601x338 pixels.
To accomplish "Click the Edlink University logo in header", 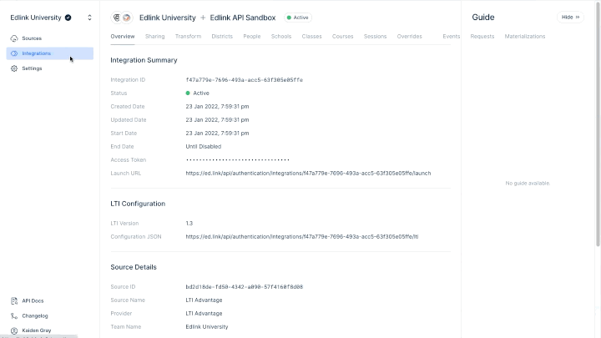I will tap(117, 18).
